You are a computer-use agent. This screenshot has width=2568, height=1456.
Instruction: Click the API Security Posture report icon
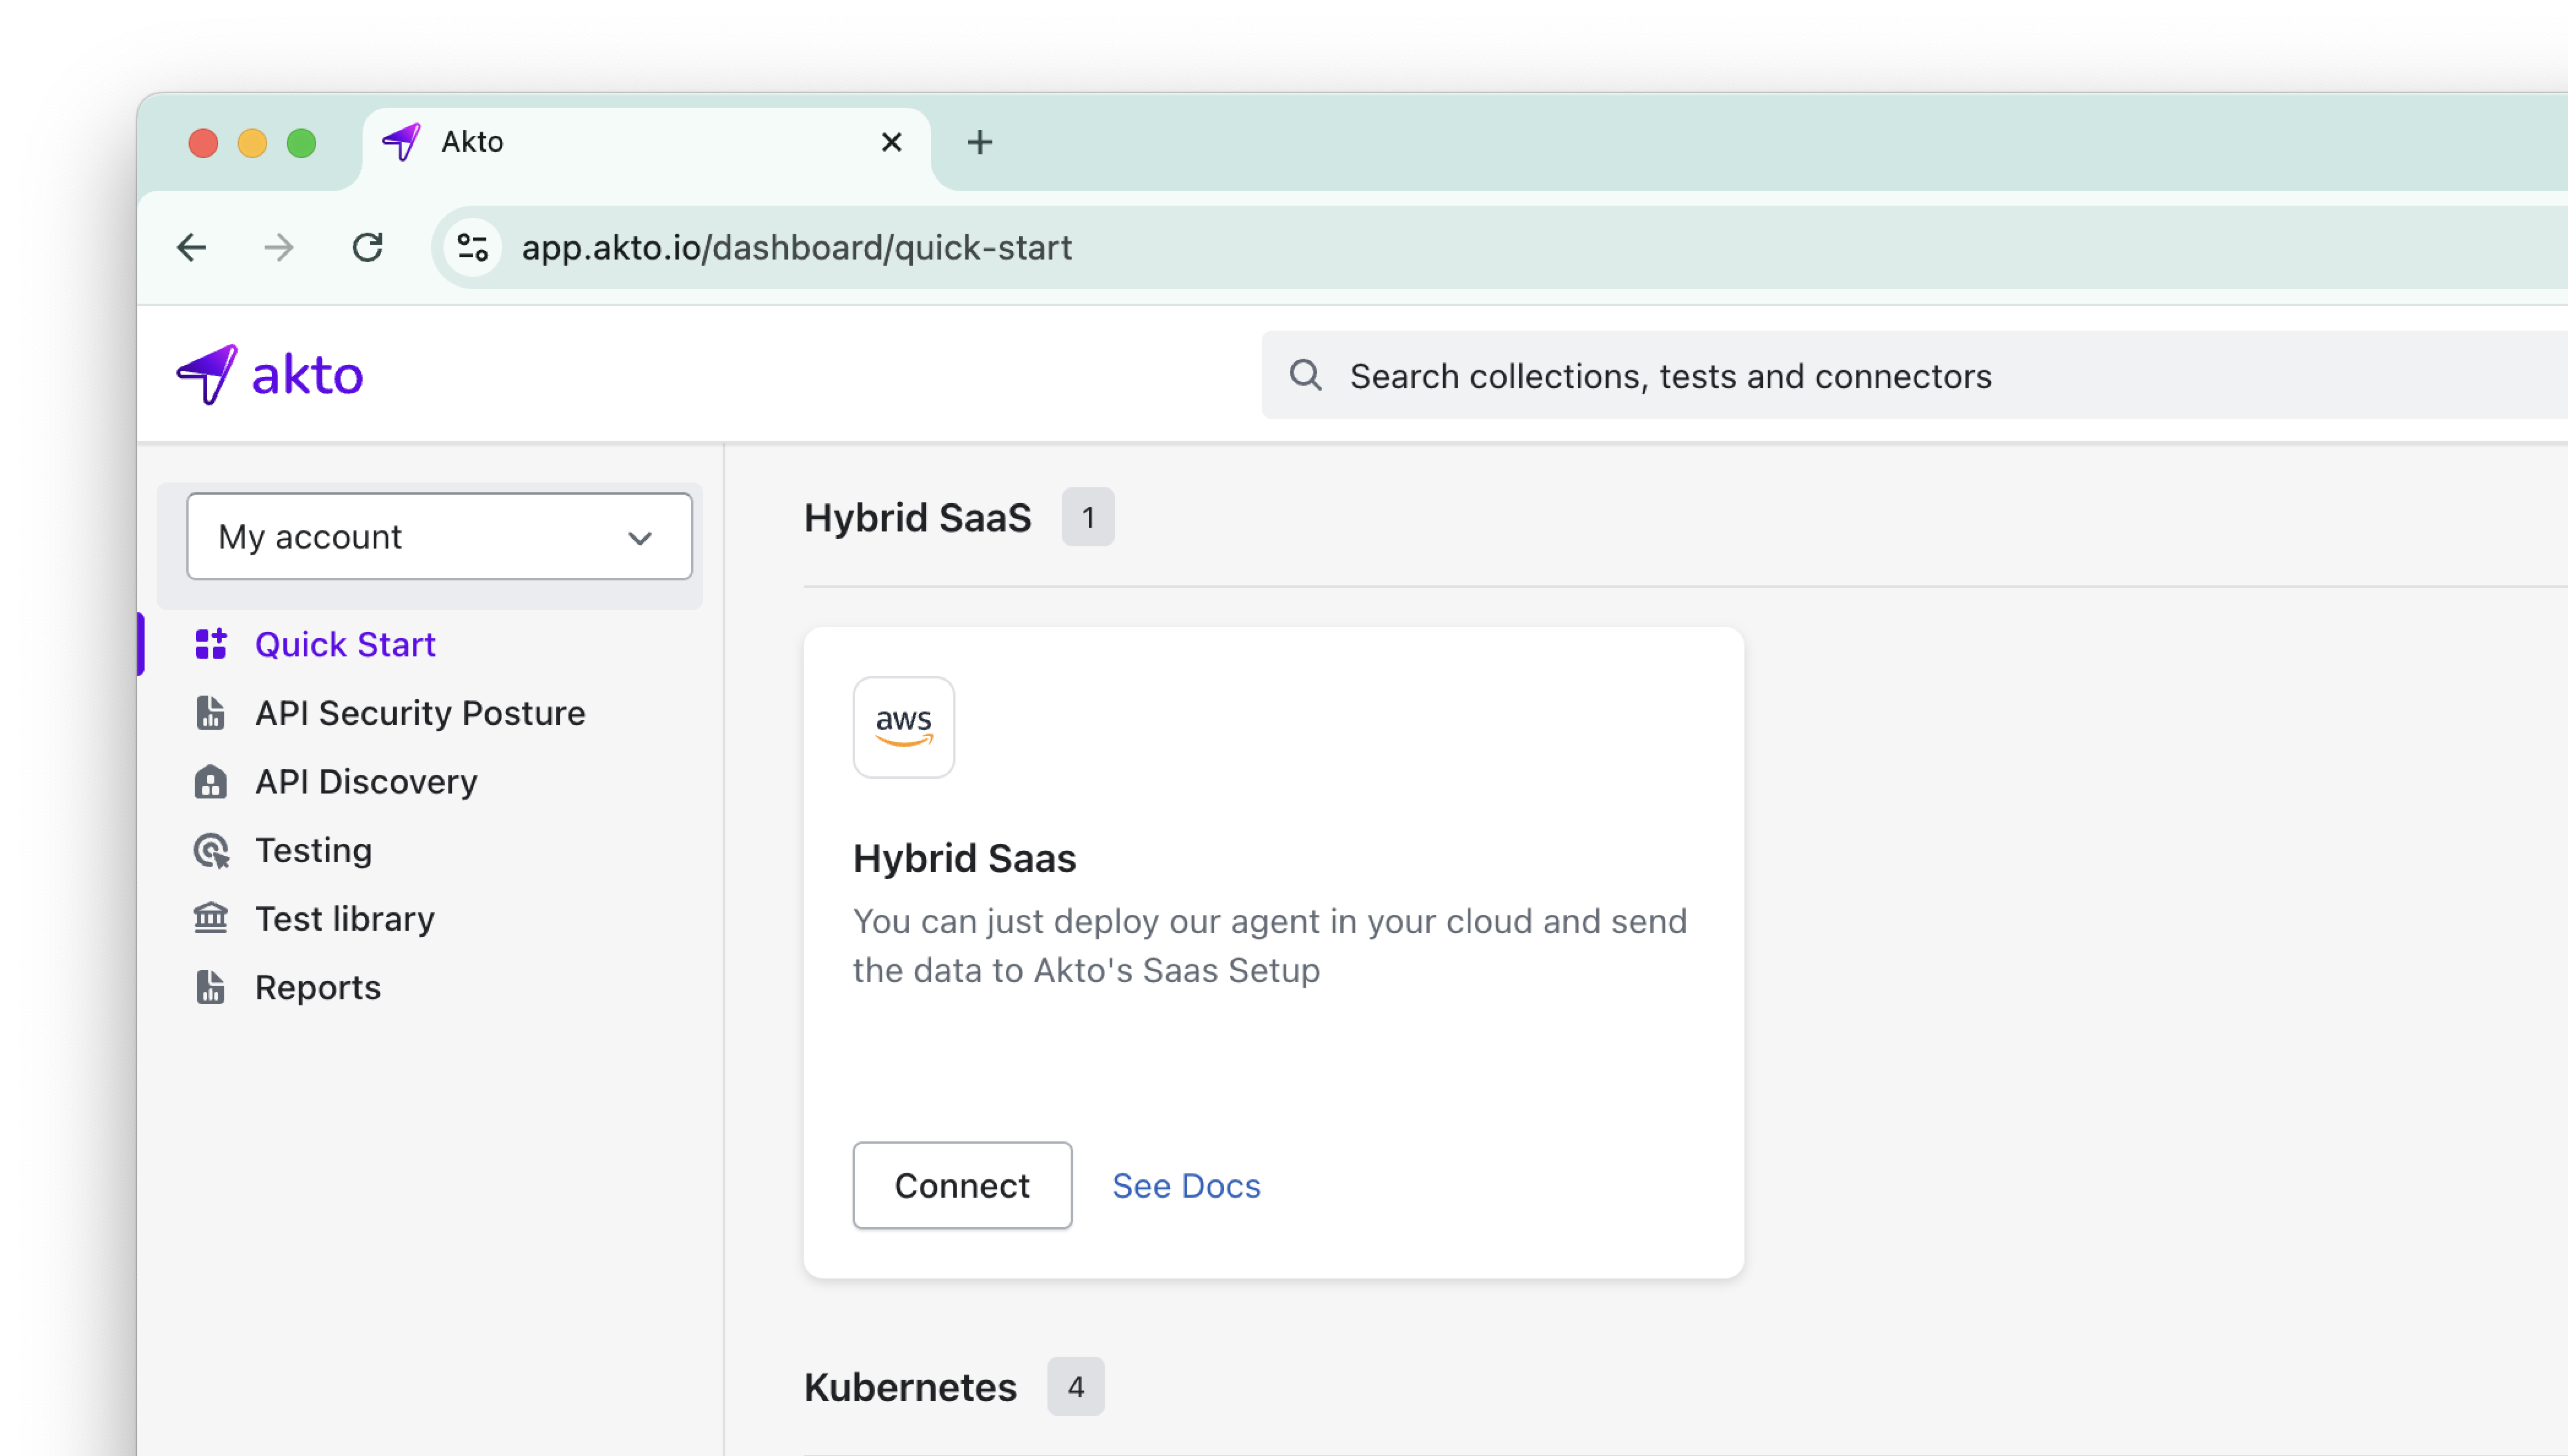[210, 713]
